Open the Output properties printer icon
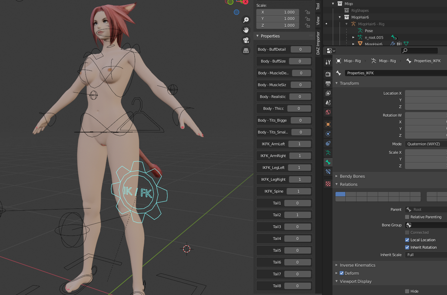 tap(328, 84)
